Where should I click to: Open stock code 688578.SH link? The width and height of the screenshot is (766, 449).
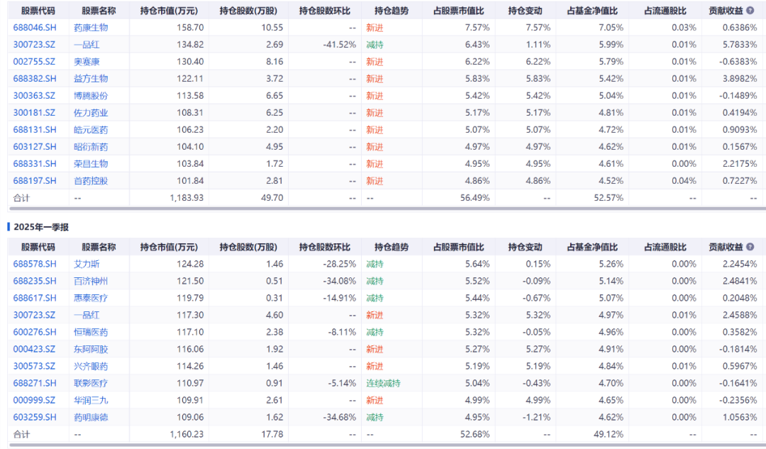pos(35,264)
